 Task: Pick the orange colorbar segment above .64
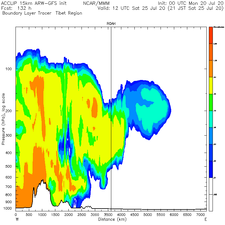coord(211,69)
